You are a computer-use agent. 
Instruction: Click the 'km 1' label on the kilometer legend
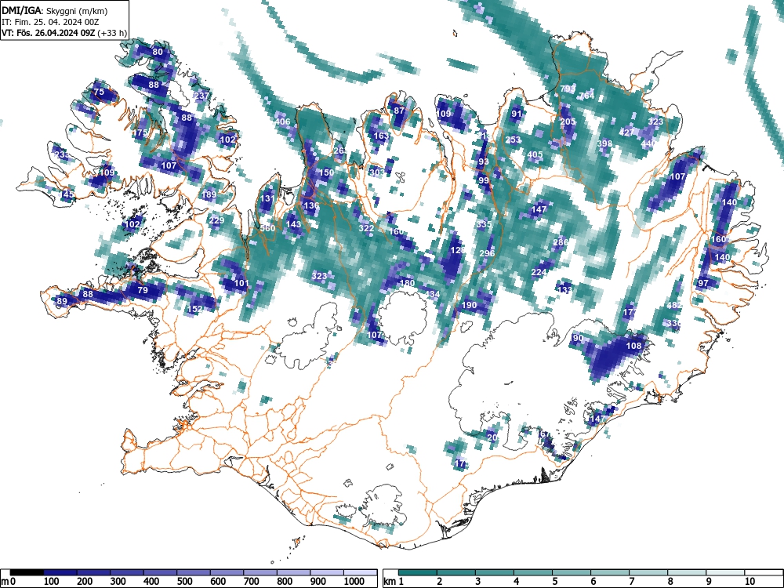coord(394,582)
